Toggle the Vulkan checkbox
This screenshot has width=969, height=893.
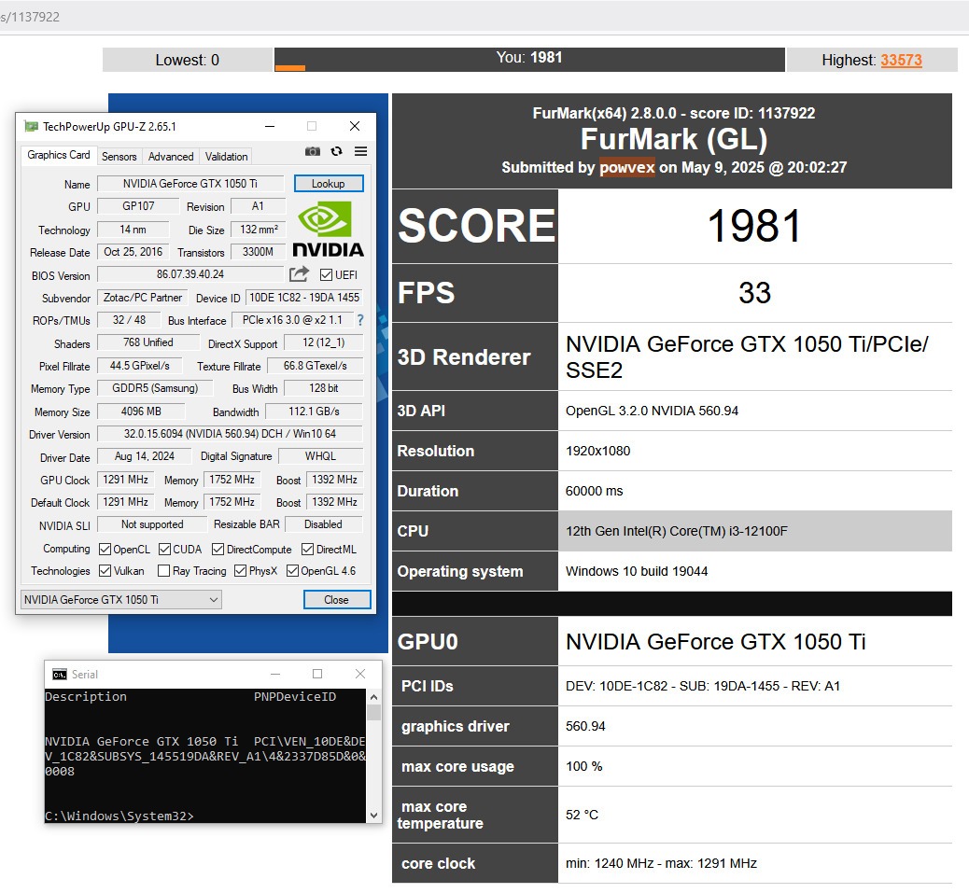105,571
